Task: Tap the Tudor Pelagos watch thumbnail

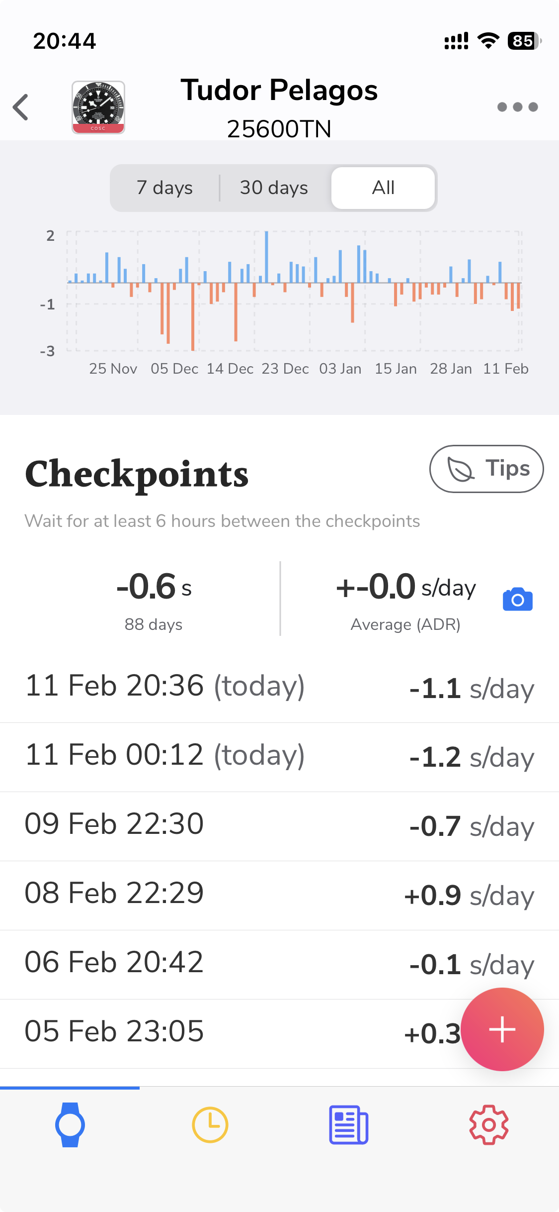Action: (x=98, y=107)
